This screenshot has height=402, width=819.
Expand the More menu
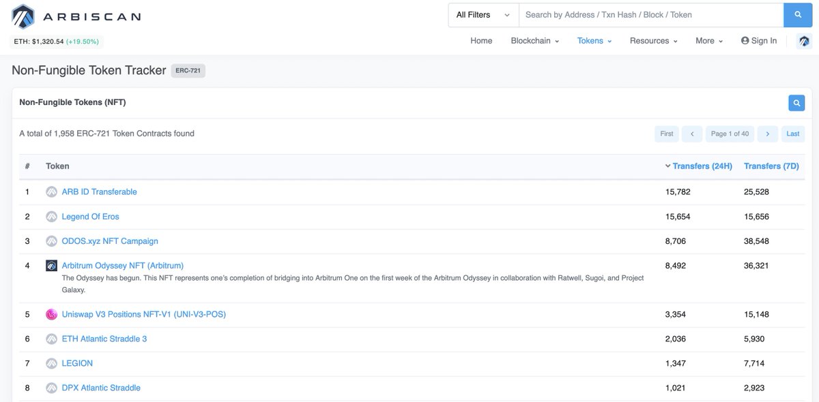coord(709,41)
